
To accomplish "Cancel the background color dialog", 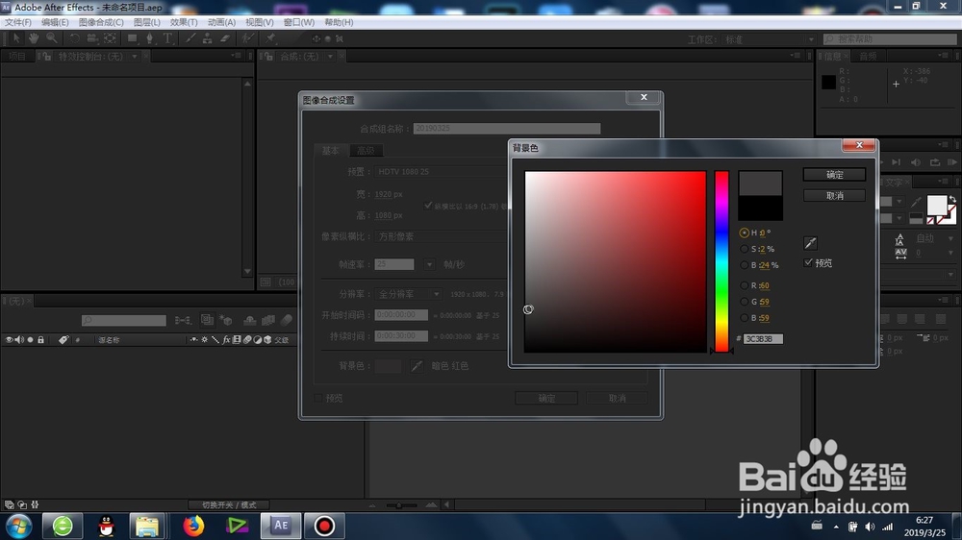I will tap(834, 195).
